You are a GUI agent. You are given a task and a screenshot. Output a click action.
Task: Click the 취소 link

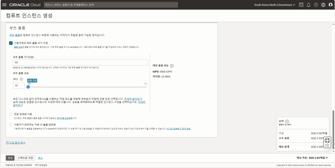40,158
